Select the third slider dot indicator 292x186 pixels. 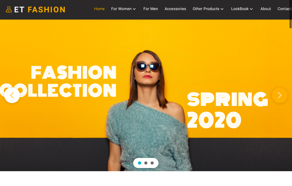tap(152, 163)
